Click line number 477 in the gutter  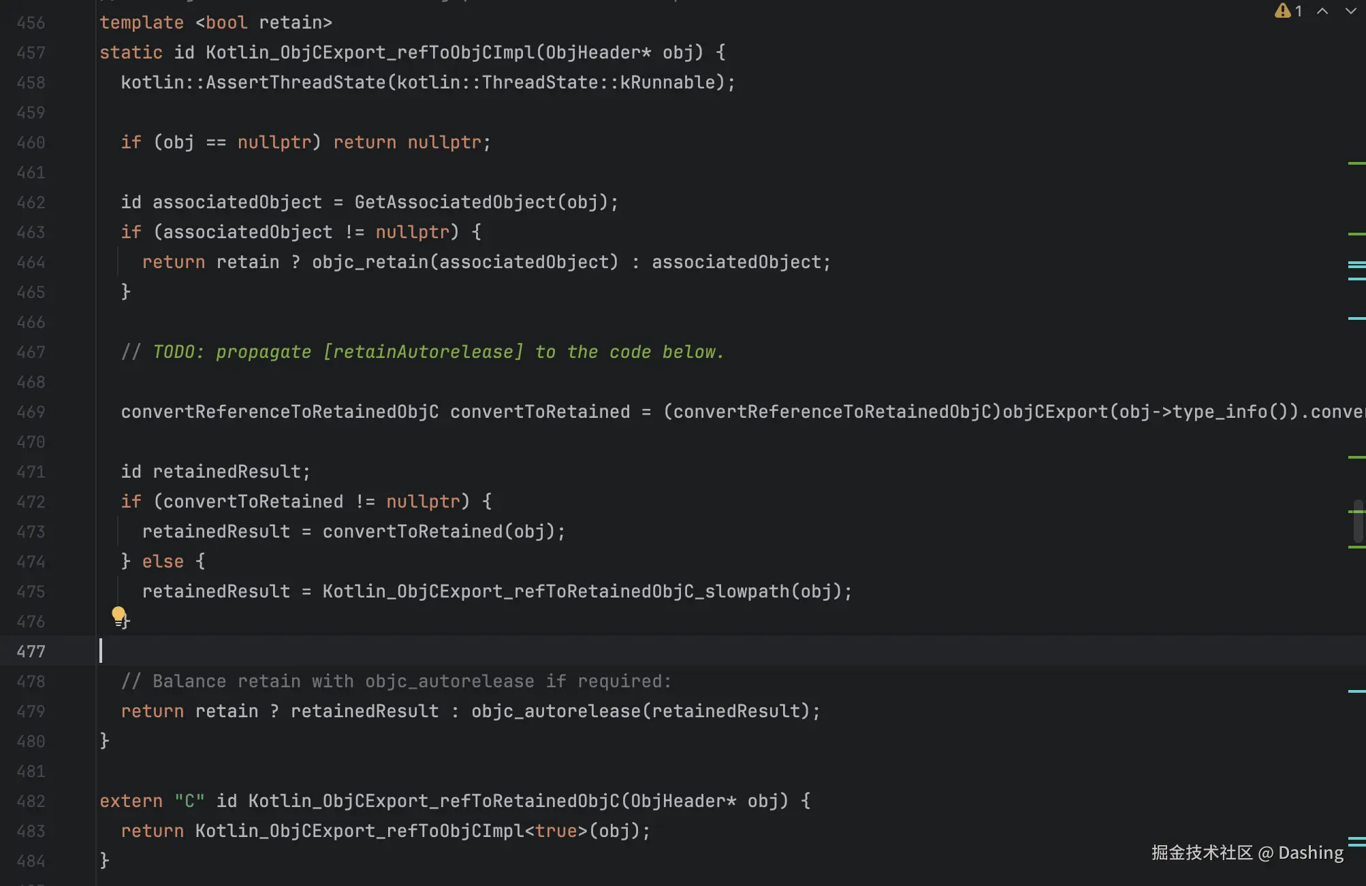[x=31, y=651]
